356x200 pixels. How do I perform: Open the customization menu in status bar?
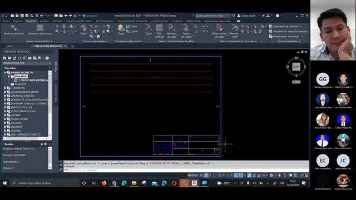306,176
